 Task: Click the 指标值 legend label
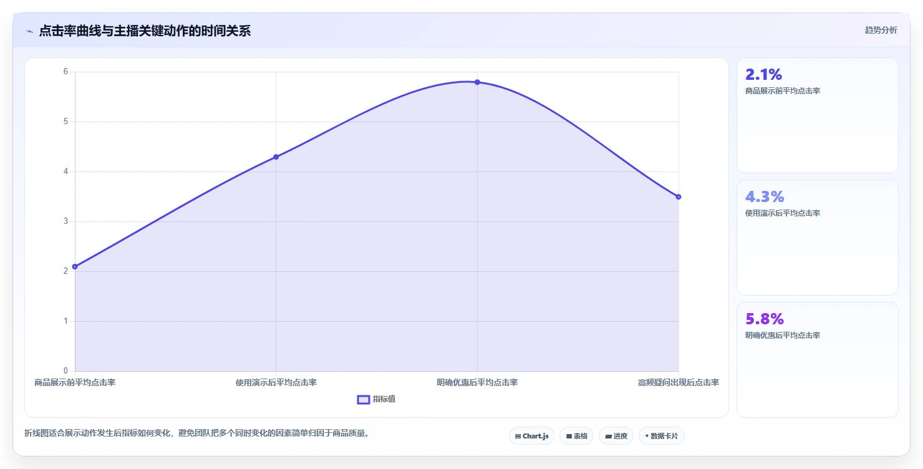(384, 399)
